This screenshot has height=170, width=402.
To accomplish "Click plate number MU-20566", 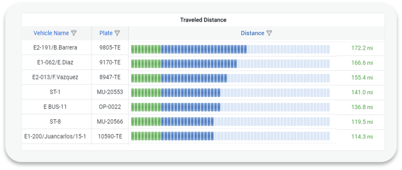I will (110, 122).
